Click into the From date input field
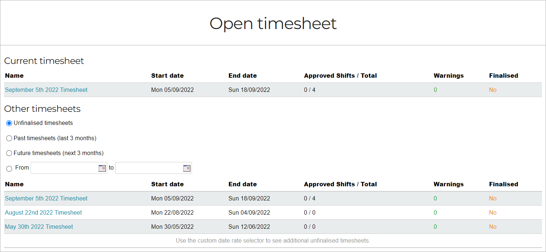The width and height of the screenshot is (546, 252). [69, 168]
